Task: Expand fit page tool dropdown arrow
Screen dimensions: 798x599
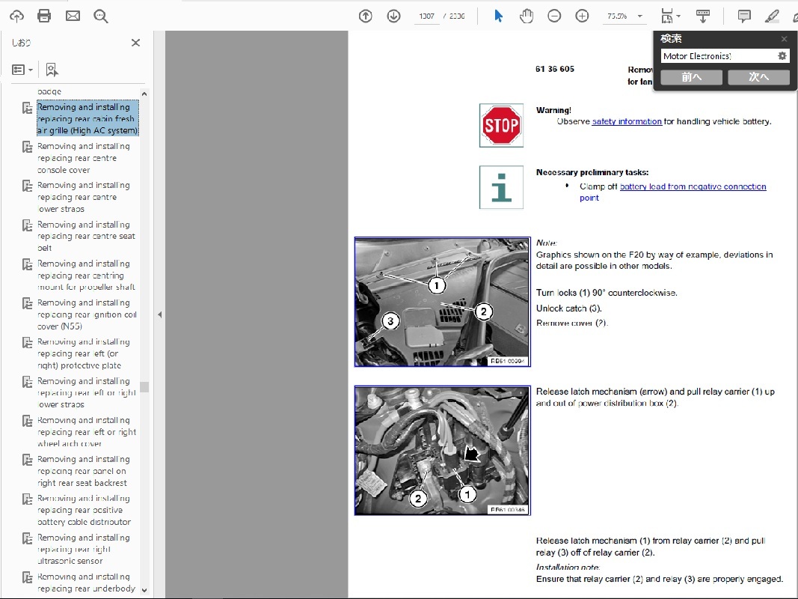Action: (678, 16)
